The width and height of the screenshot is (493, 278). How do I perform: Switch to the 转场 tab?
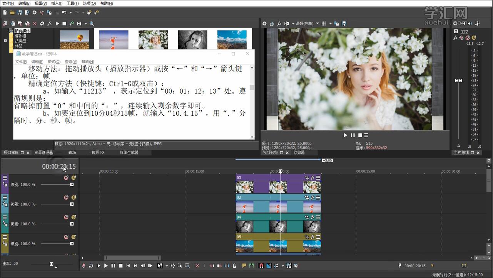click(72, 153)
